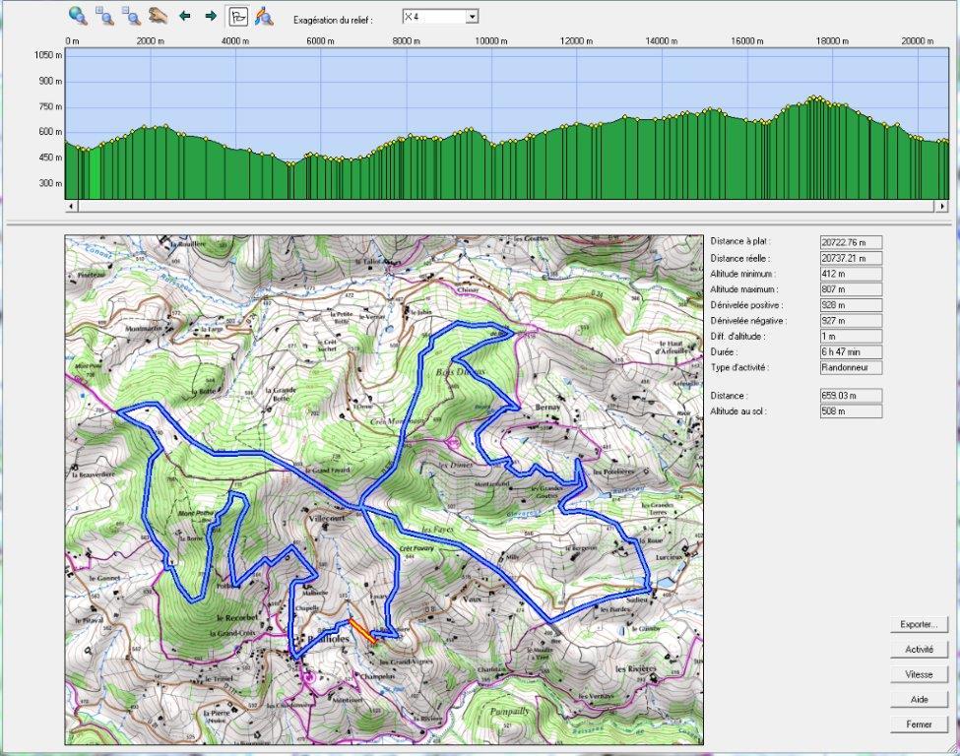Click the Type d'activité Randonneur field

[x=851, y=367]
